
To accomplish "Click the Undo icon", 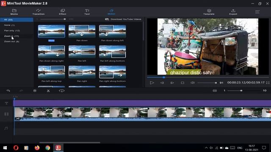I will [8, 91].
